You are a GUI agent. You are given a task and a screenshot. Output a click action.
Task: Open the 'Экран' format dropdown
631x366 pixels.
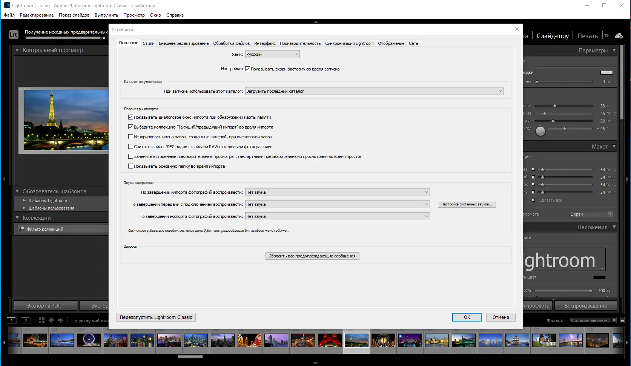[591, 214]
